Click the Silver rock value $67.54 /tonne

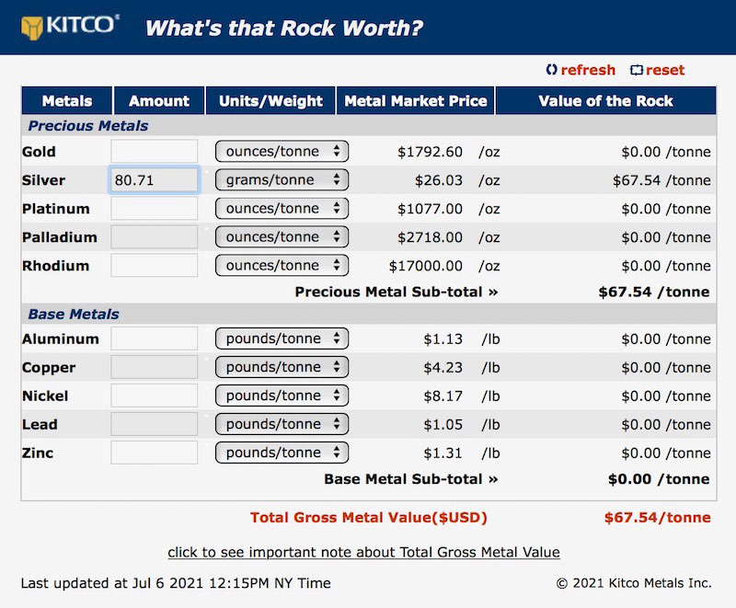coord(661,180)
